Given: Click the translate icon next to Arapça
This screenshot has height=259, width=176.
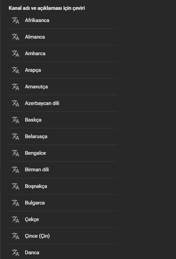Looking at the screenshot, I should [16, 70].
